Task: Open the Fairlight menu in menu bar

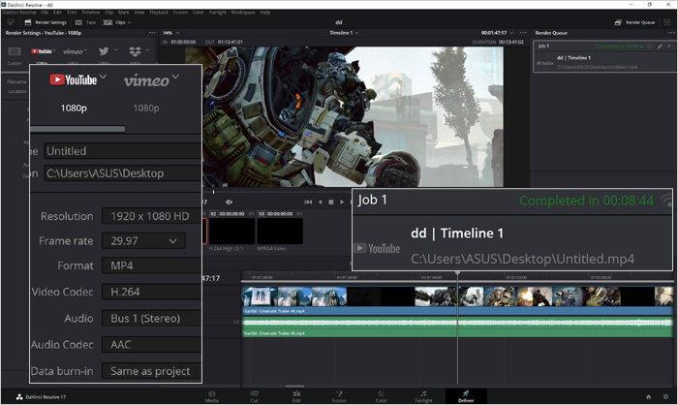Action: [218, 13]
